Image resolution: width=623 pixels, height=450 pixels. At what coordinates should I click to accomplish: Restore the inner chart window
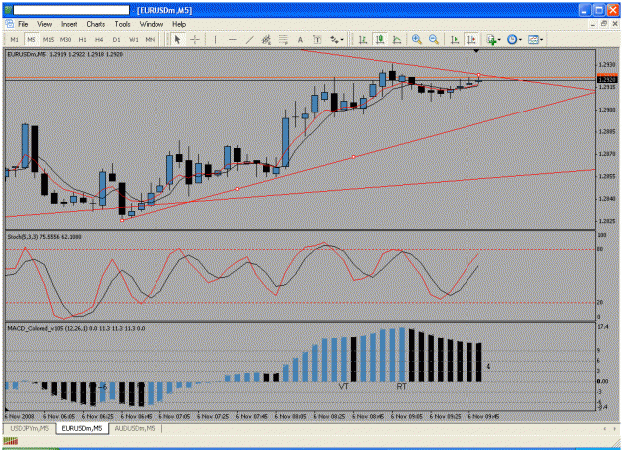(603, 24)
